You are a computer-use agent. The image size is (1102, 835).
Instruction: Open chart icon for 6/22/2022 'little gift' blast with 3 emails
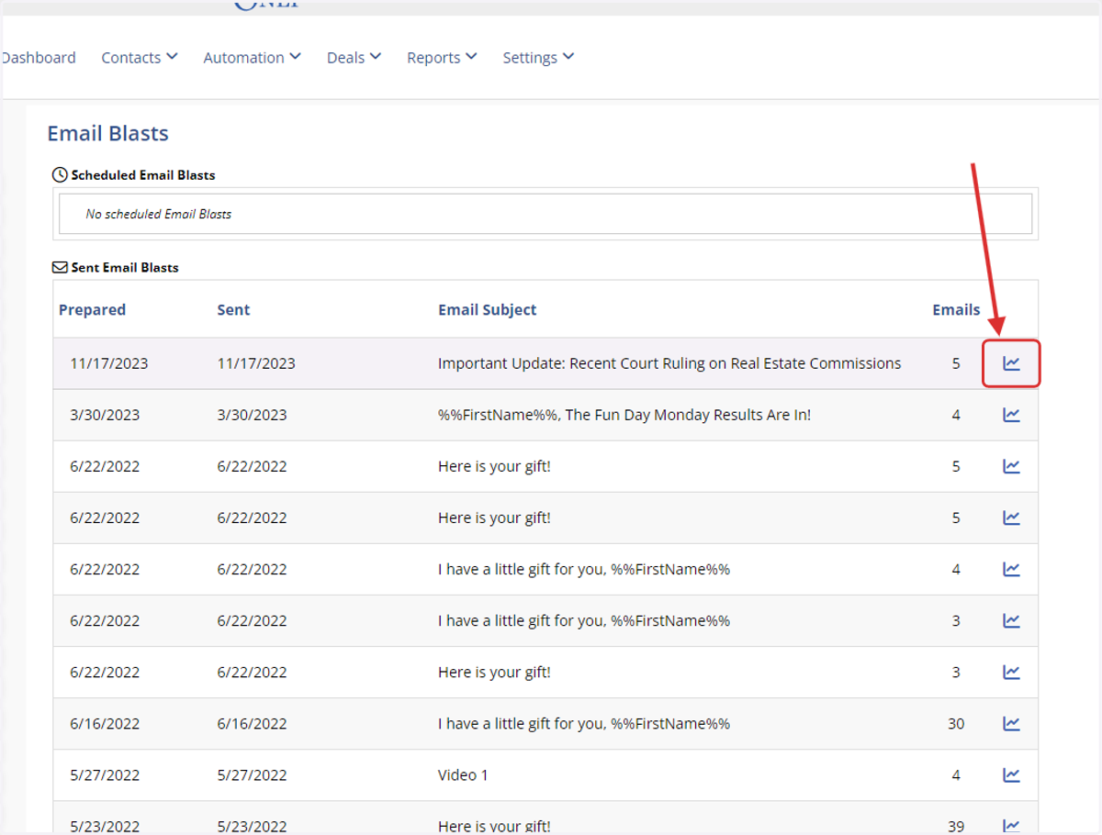[x=1011, y=620]
